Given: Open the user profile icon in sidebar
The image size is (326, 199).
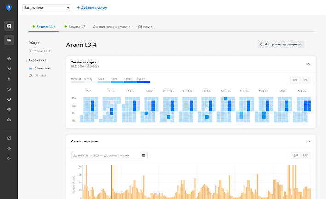Looking at the screenshot, I should coord(9,26).
